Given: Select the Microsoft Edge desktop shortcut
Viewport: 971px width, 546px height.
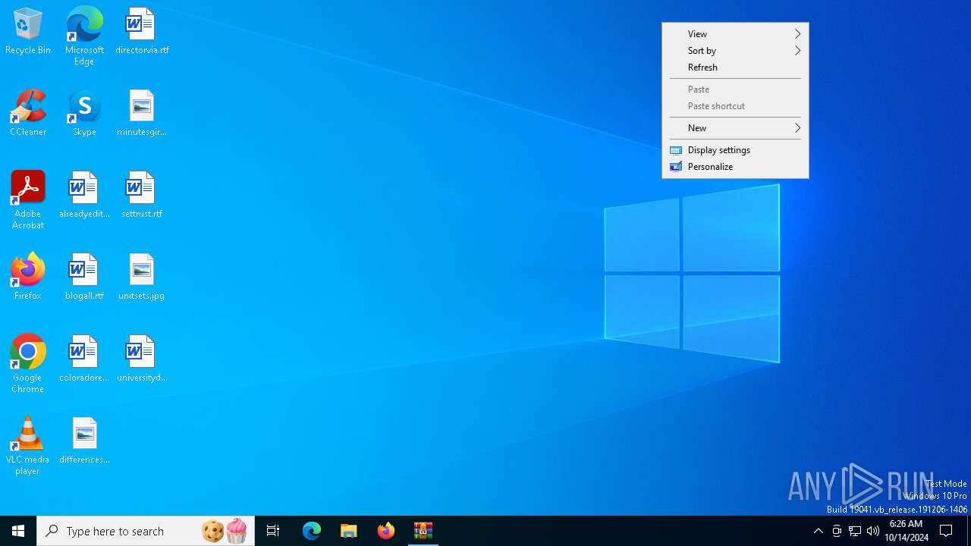Looking at the screenshot, I should point(84,36).
